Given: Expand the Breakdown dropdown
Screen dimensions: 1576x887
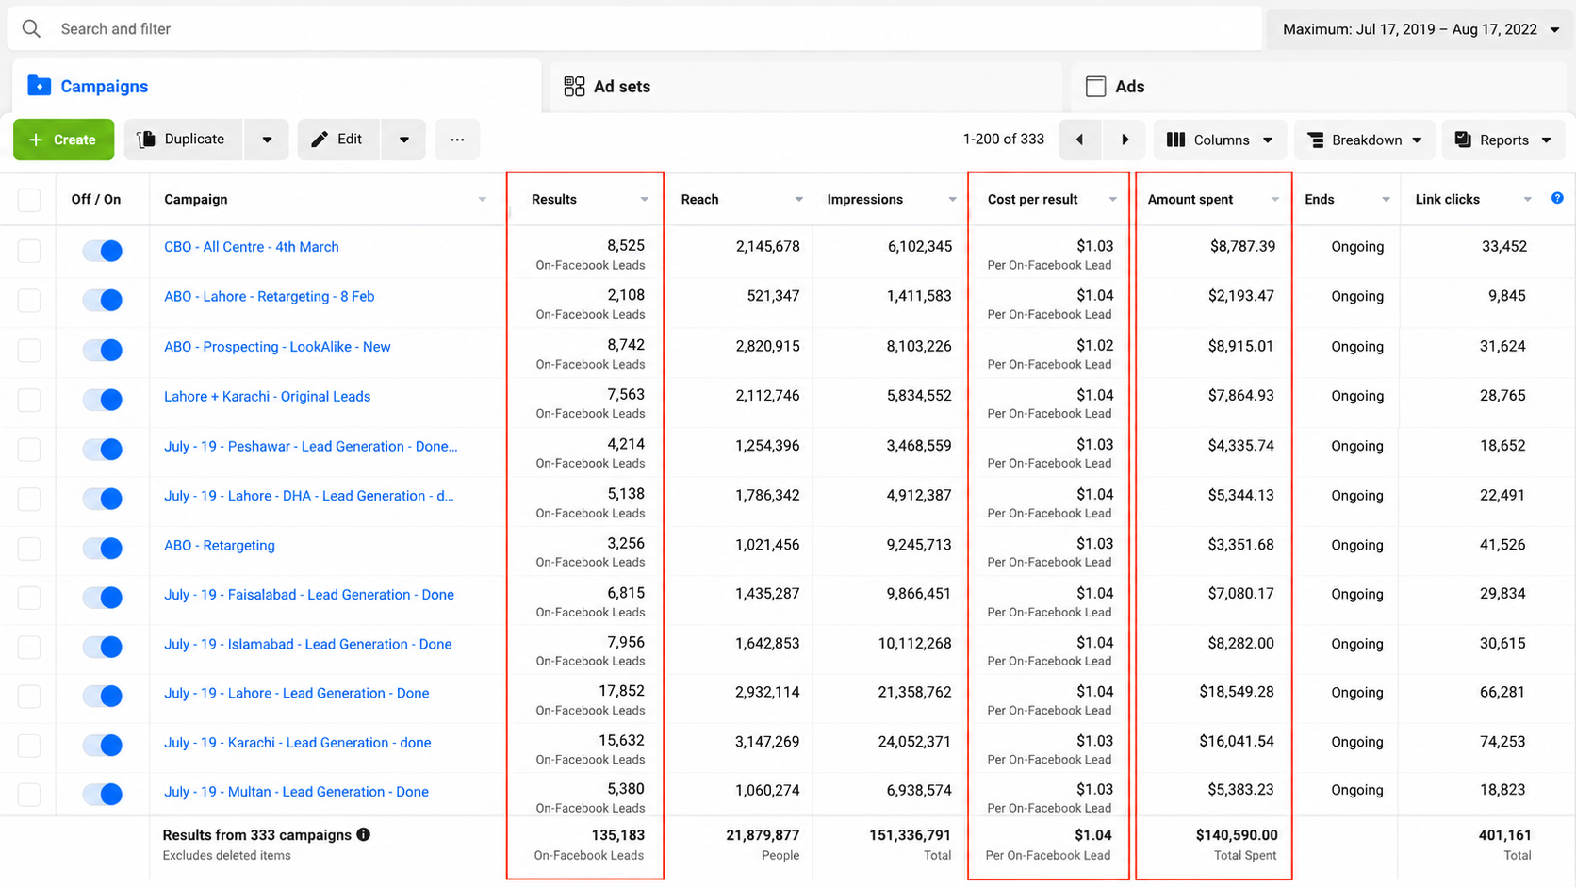Looking at the screenshot, I should [1364, 140].
